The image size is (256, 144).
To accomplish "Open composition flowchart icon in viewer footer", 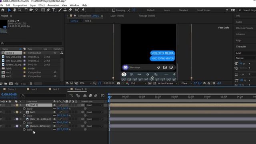I will (209, 83).
